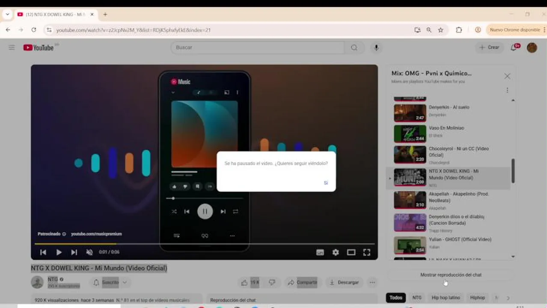The width and height of the screenshot is (547, 308).
Task: Close the NTG X DOWEL KING tab
Action: [92, 14]
